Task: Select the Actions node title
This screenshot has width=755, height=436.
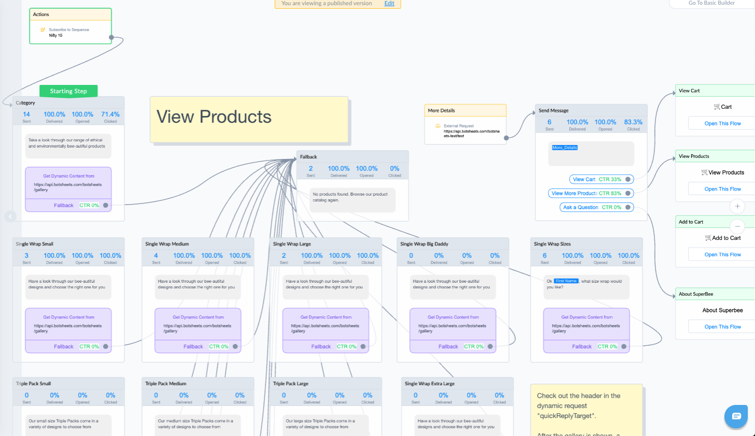Action: click(41, 14)
